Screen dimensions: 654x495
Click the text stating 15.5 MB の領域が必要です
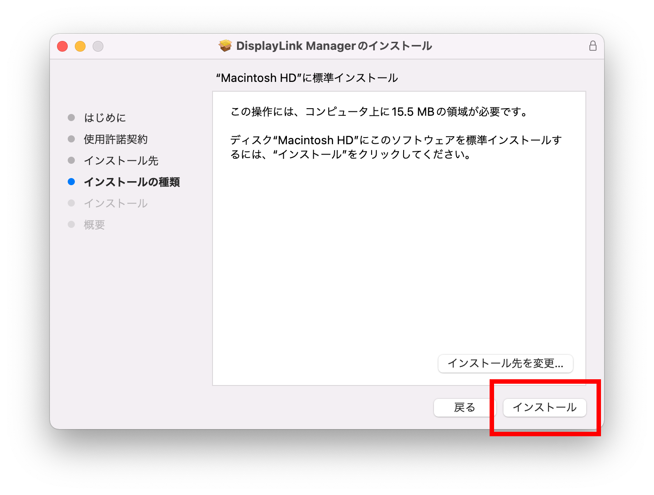pos(379,112)
